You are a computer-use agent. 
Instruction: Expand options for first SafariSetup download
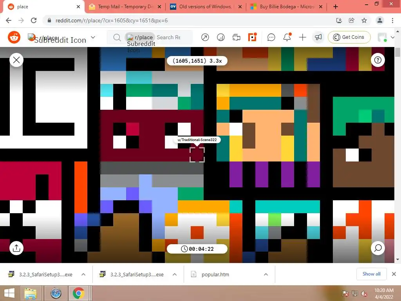[83, 274]
